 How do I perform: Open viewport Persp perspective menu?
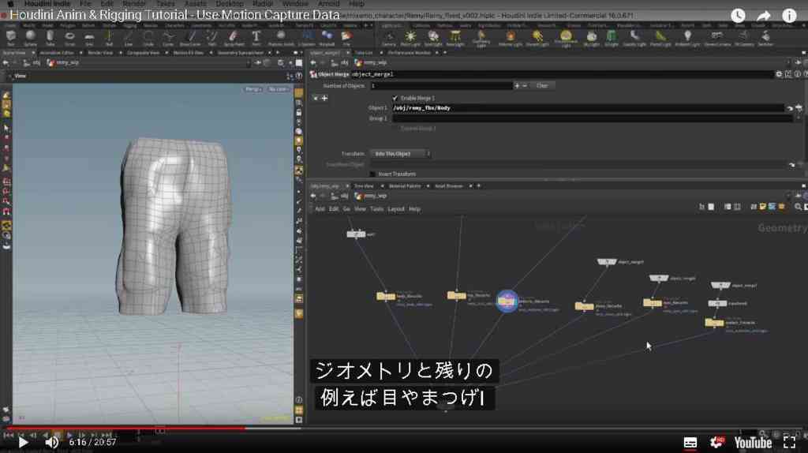253,89
